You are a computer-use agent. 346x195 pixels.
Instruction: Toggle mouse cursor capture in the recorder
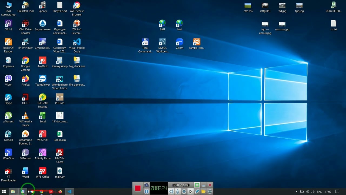tap(191, 191)
